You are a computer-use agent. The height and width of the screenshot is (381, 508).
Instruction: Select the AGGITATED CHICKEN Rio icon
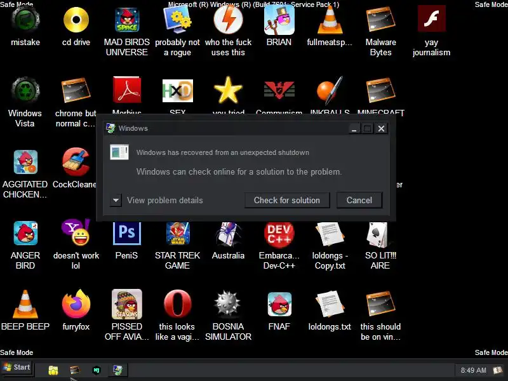25,162
